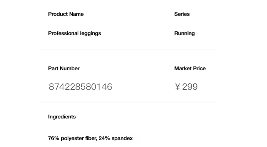Click the Market Price heading
This screenshot has width=267, height=147.
[x=190, y=69]
